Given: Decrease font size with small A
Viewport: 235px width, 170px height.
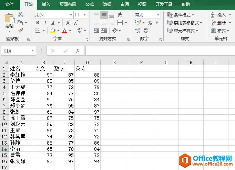Looking at the screenshot, I should (x=76, y=23).
